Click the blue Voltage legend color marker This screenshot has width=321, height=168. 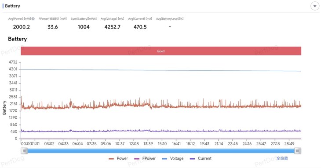[164, 159]
